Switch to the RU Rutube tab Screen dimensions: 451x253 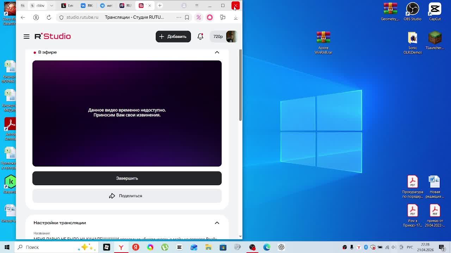pyautogui.click(x=125, y=6)
